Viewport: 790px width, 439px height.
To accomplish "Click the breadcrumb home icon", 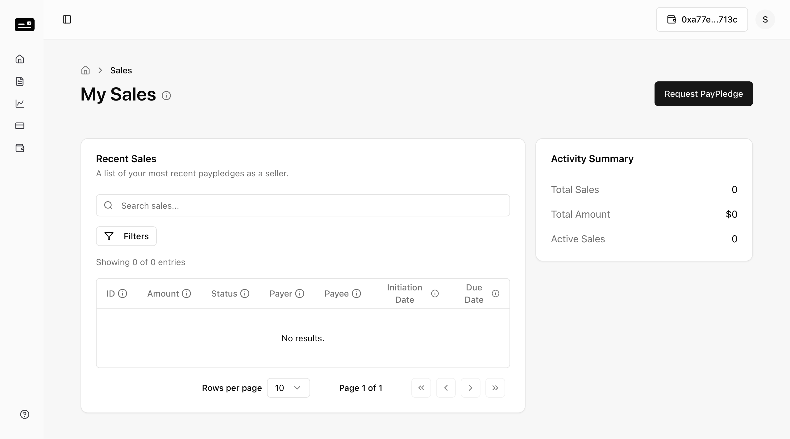I will pyautogui.click(x=85, y=70).
